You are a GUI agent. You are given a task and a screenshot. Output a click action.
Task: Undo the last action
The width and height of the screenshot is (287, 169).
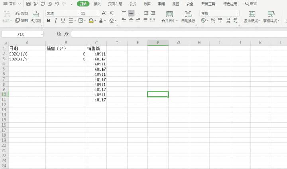pyautogui.click(x=57, y=4)
